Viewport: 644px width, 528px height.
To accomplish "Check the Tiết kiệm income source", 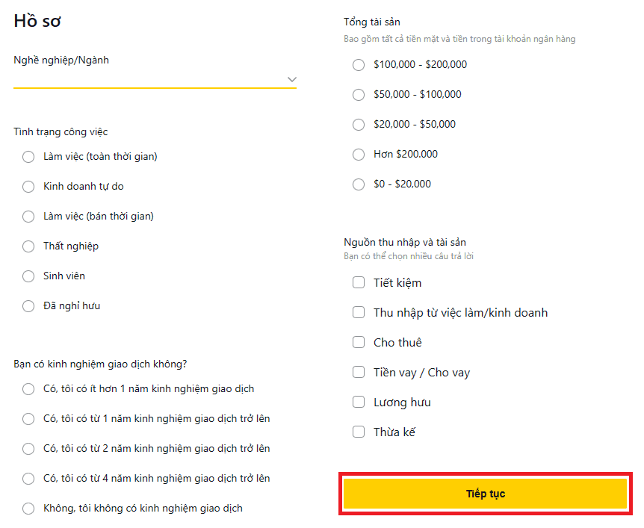I will 359,282.
